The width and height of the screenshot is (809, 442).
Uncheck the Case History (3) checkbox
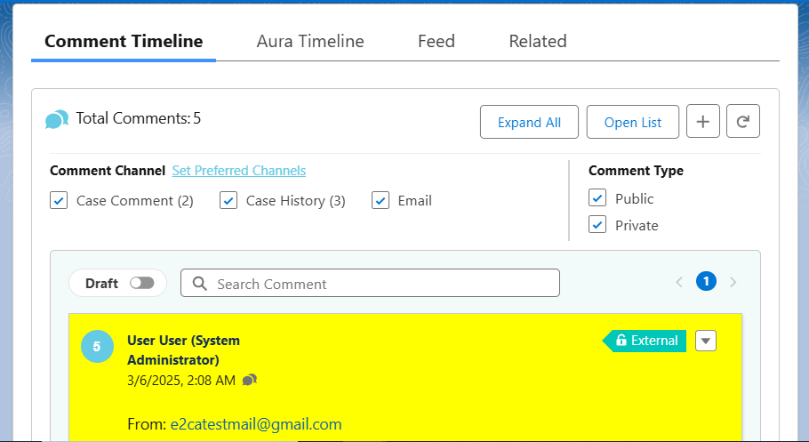click(x=228, y=200)
